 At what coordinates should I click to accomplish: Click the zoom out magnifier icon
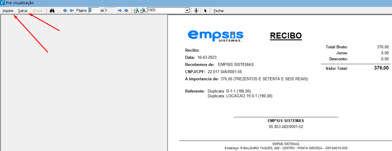(136, 10)
